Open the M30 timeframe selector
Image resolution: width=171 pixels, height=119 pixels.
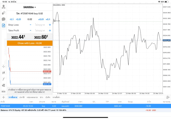3,92
